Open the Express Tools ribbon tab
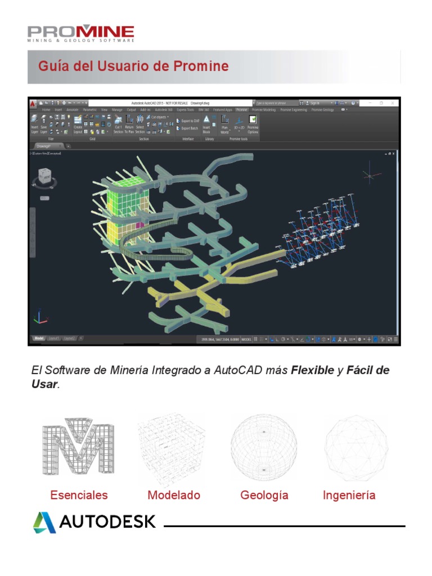Image resolution: width=432 pixels, height=576 pixels. tap(185, 110)
